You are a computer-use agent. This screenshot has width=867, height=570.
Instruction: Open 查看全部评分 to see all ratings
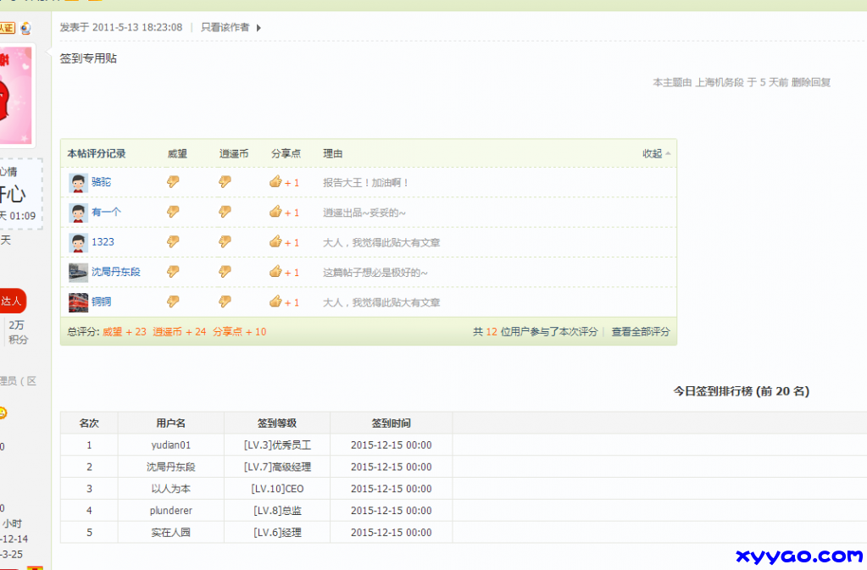click(x=642, y=331)
